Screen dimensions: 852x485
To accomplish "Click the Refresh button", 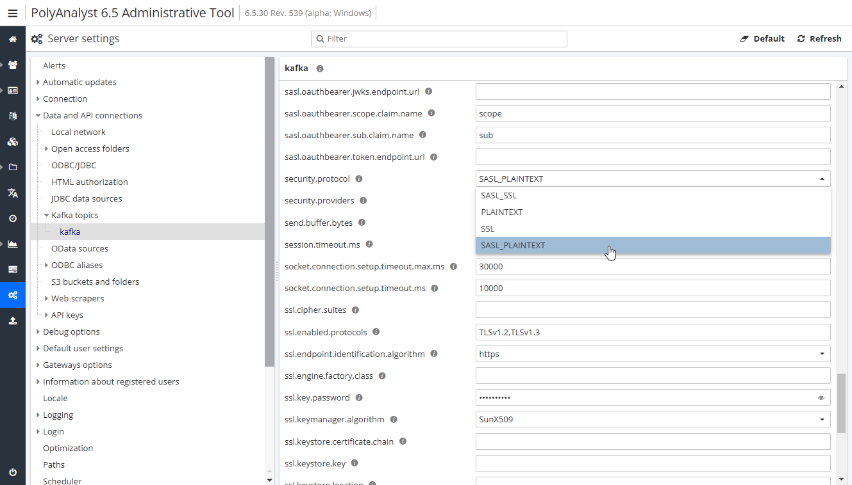I will coord(819,39).
